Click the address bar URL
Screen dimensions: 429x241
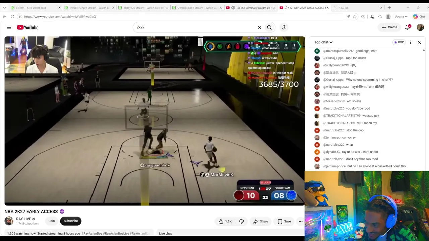point(60,17)
